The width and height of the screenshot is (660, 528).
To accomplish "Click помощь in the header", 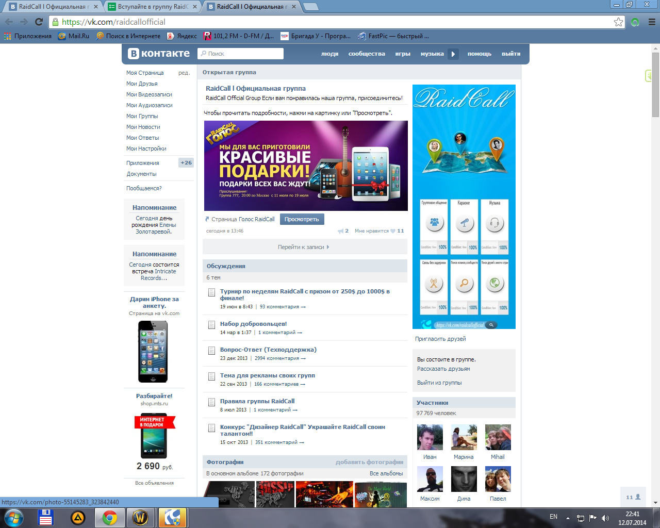I will [480, 54].
